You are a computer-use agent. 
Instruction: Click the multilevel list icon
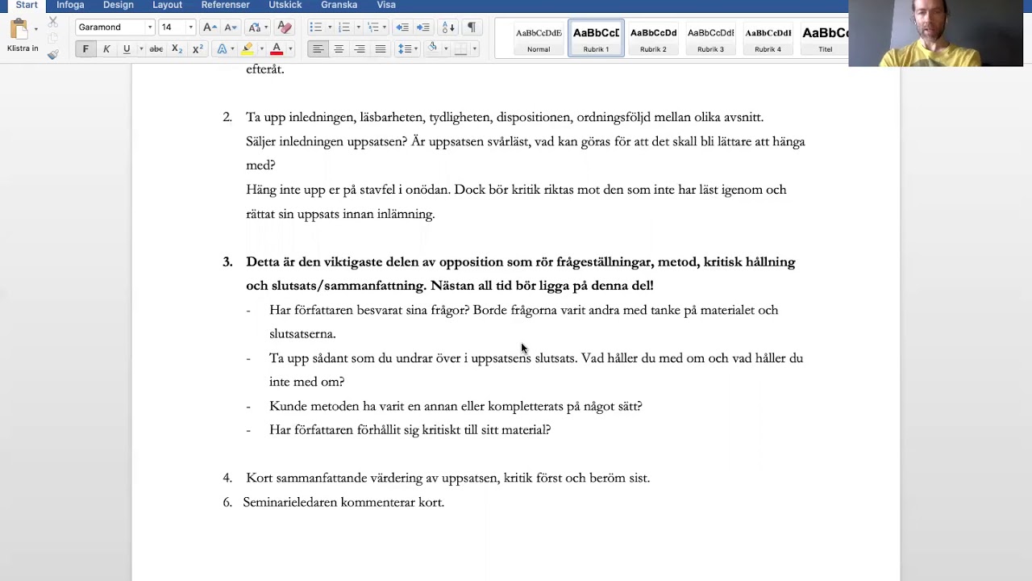(x=372, y=27)
